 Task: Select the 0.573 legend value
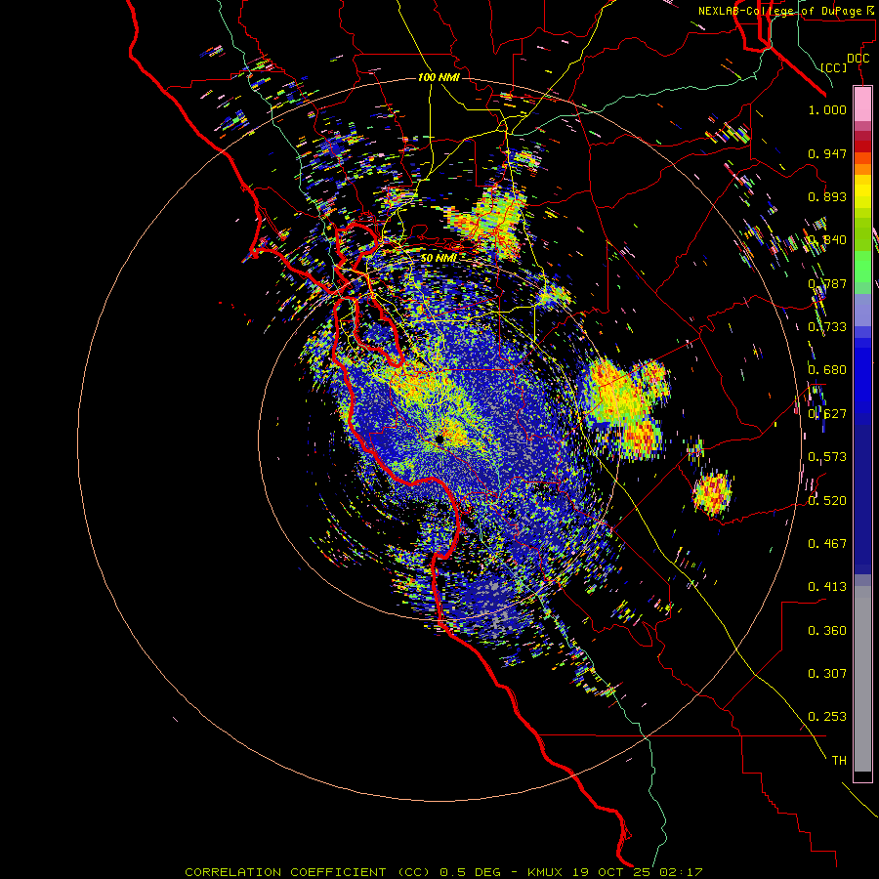[x=827, y=457]
